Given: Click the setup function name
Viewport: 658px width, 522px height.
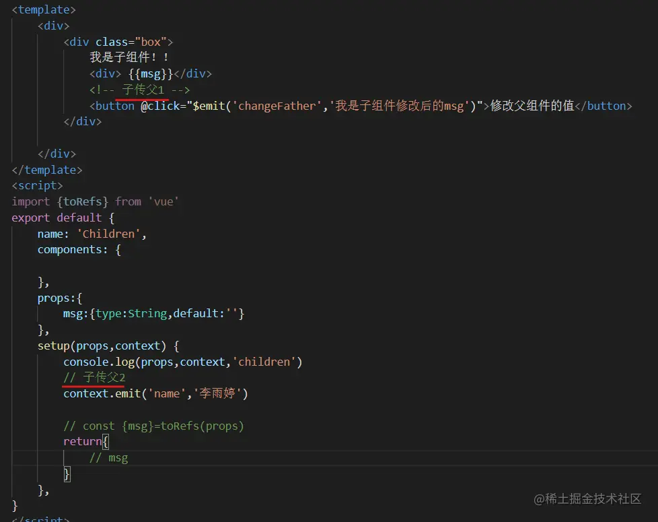Looking at the screenshot, I should pos(54,346).
